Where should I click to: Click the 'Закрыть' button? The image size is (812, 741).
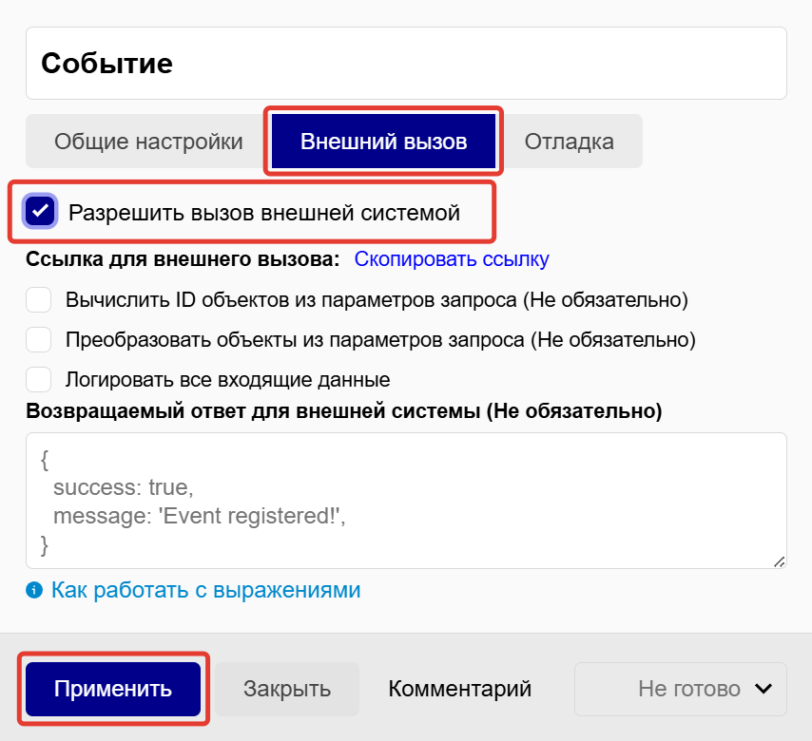(287, 689)
